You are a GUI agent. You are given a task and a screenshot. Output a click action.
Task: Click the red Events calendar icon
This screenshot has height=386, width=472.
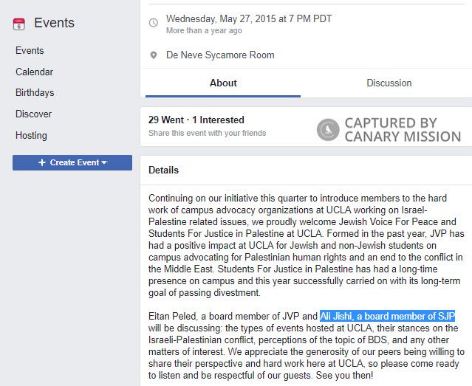coord(19,24)
